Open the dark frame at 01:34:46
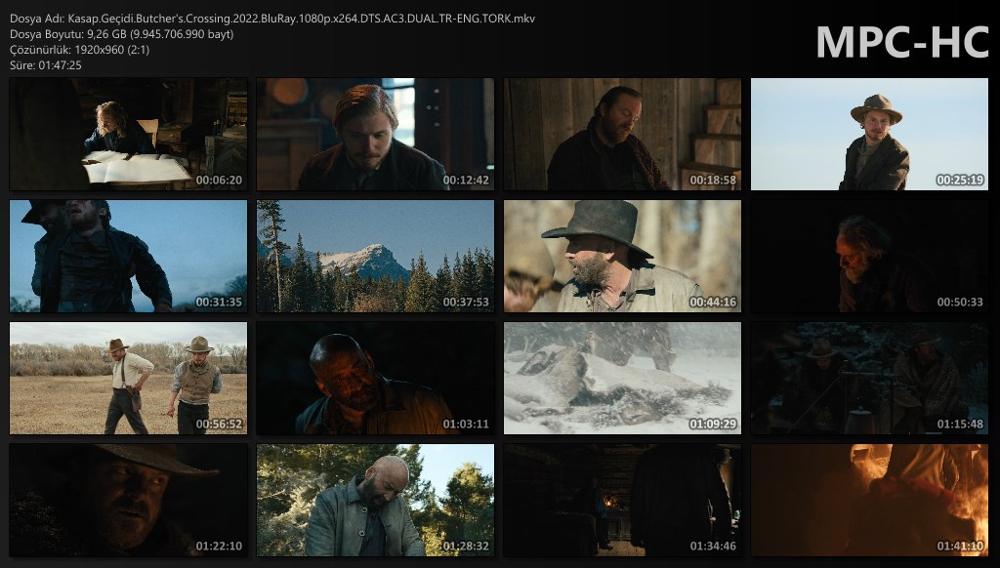Viewport: 1000px width, 568px height. point(622,500)
